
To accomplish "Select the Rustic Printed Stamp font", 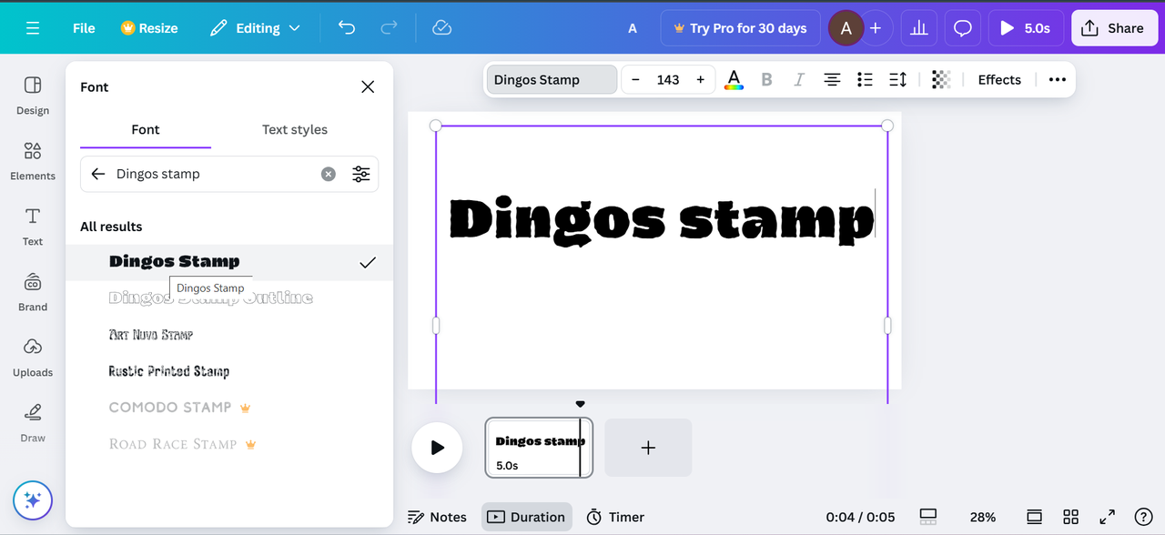I will point(229,371).
